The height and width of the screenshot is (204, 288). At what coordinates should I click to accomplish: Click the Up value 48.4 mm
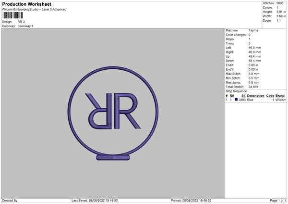click(x=255, y=56)
